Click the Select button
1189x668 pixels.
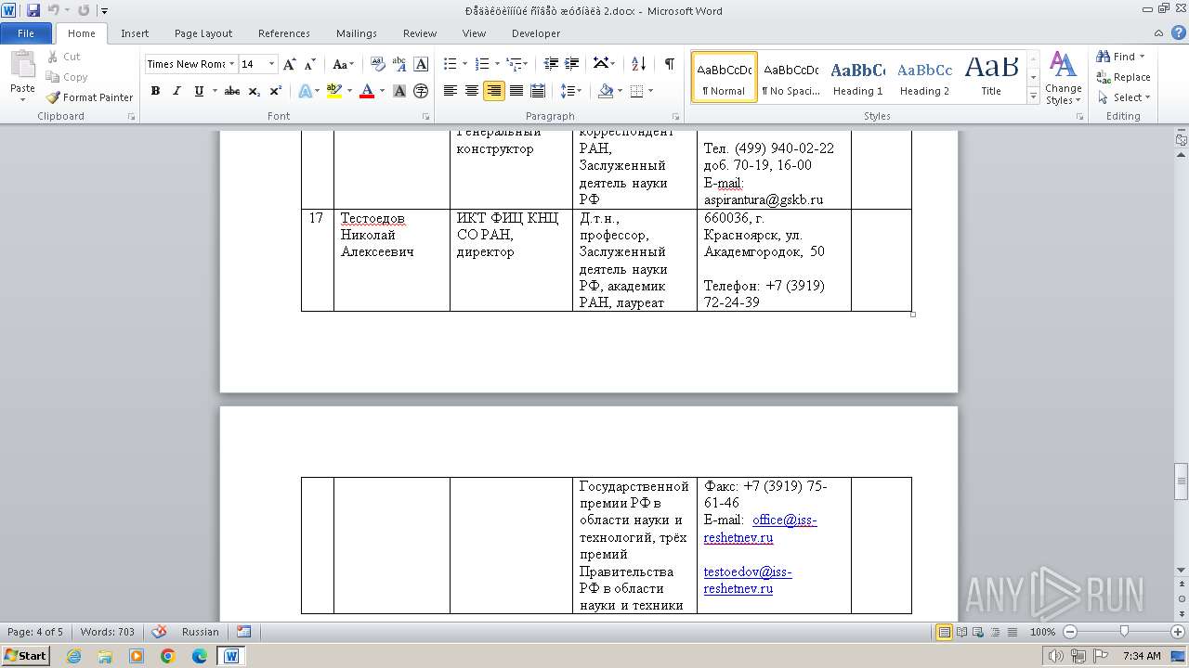coord(1123,97)
